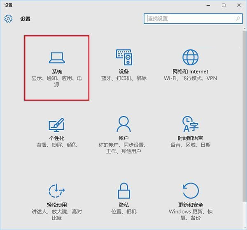Open the 更新和安全 refresh arrow icon
Image resolution: width=247 pixels, height=230 pixels.
[x=191, y=191]
